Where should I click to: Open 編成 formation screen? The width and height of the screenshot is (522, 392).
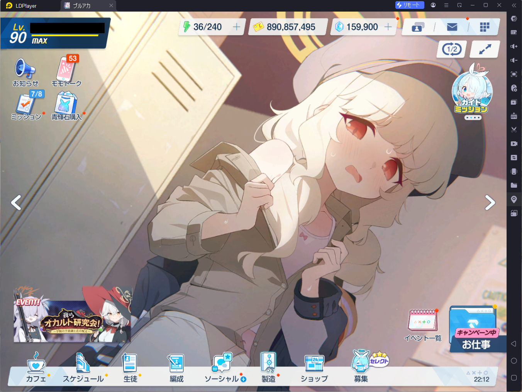pos(176,367)
